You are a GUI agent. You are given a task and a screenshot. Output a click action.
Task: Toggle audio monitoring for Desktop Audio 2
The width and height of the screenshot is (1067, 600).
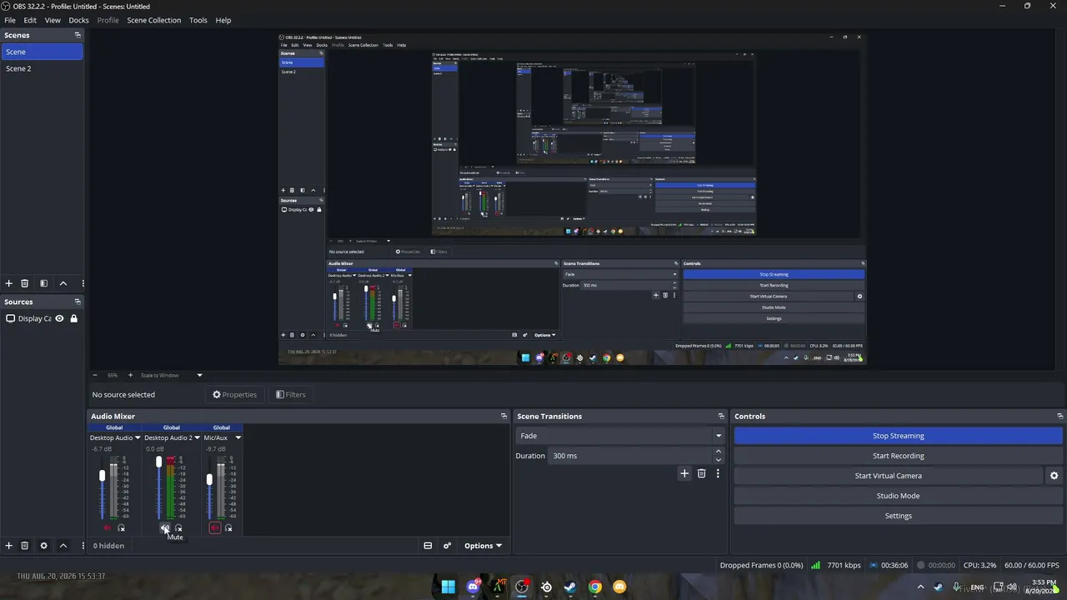click(x=178, y=528)
